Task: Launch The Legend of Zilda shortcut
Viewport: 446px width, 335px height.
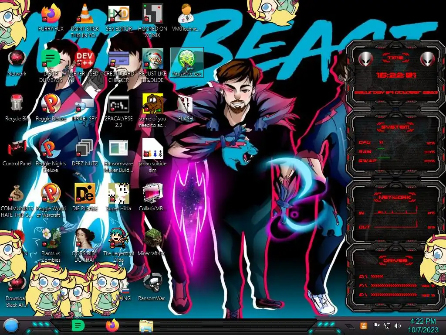Action: (x=118, y=239)
